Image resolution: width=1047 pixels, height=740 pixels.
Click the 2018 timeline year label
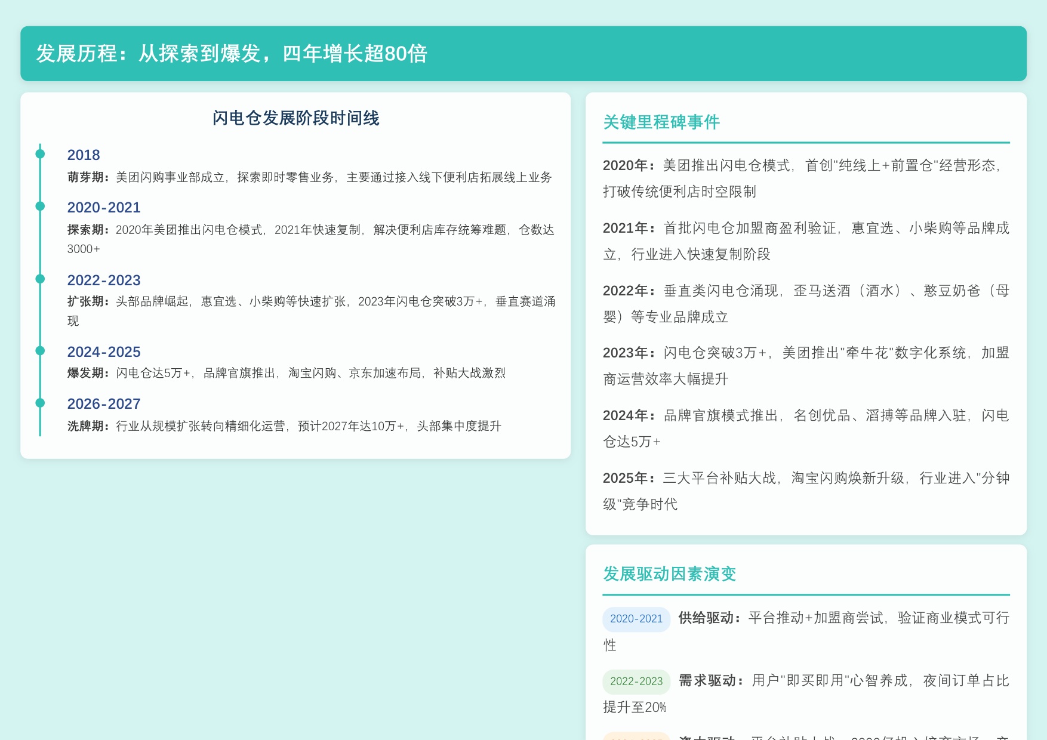click(x=84, y=155)
